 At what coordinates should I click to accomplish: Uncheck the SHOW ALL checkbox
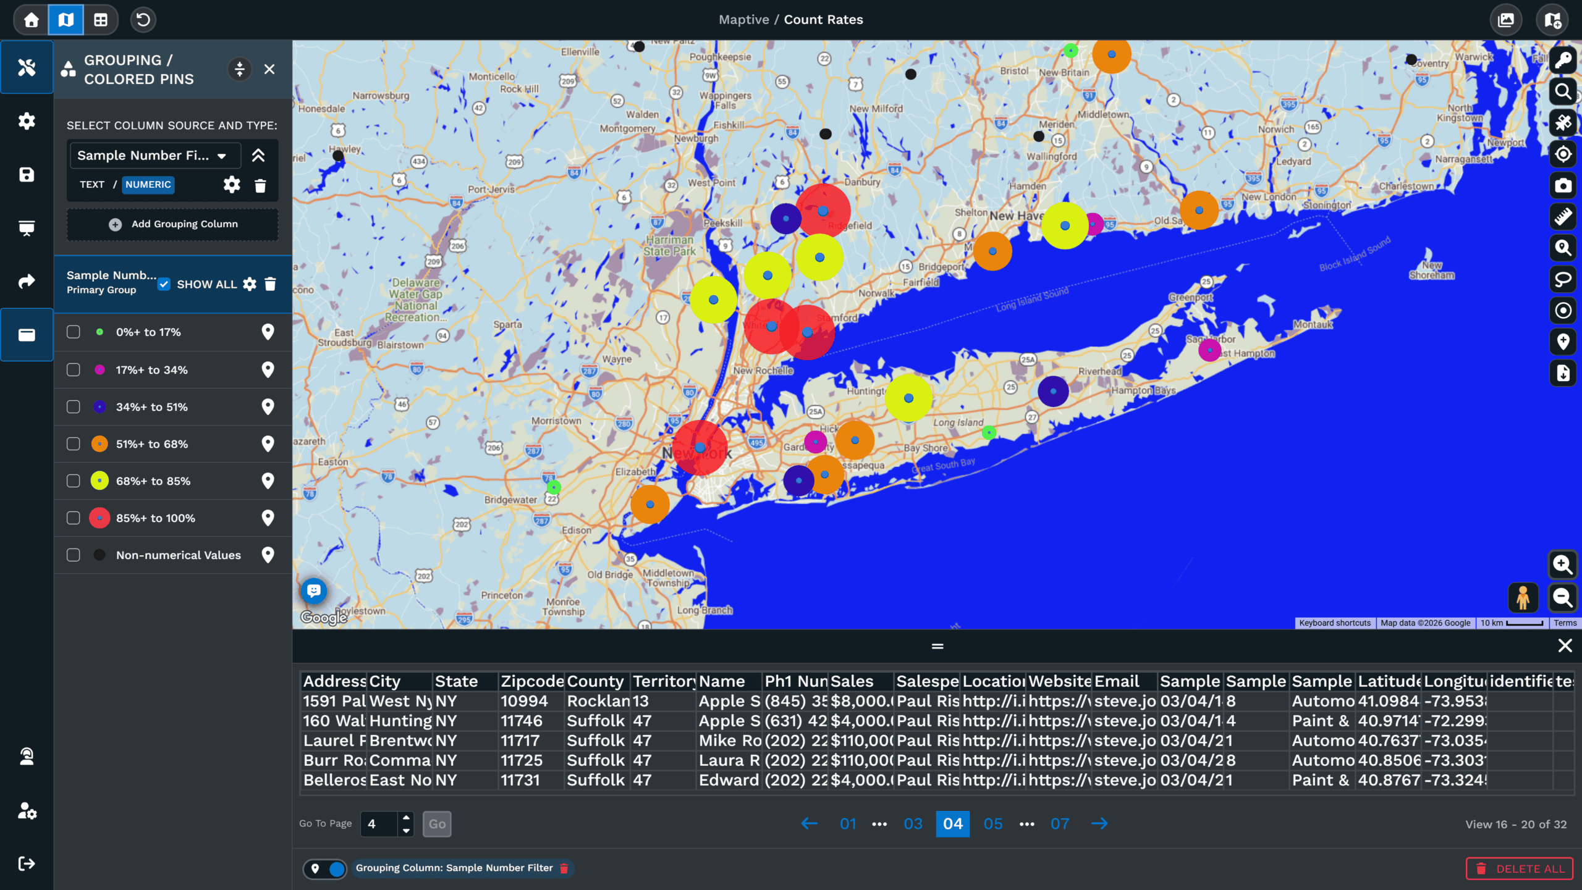point(164,284)
